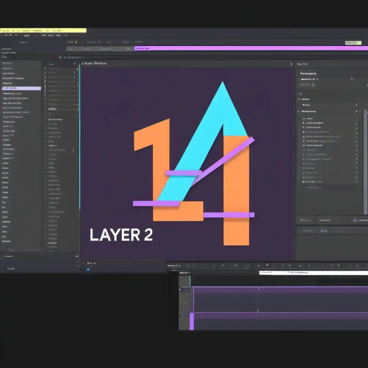Click the round icon in bottom right panel bar
The image size is (368, 368).
pyautogui.click(x=355, y=220)
